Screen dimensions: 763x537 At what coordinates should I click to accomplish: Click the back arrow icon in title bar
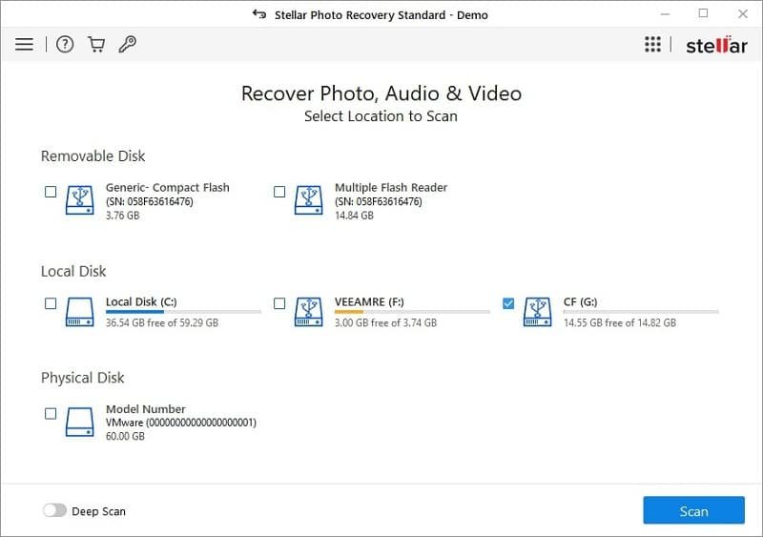(x=258, y=14)
